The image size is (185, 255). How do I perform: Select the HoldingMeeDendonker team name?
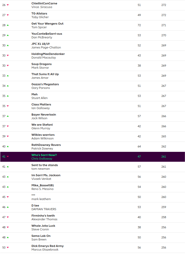[48, 54]
